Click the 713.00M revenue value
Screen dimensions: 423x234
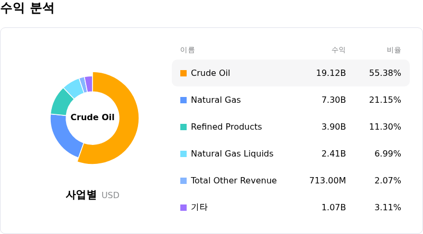(327, 180)
